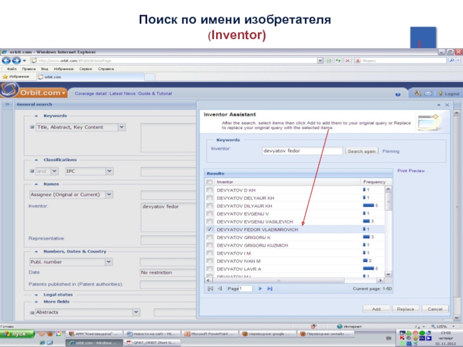Click the main page vertical scrollbar down arrow

tap(457, 318)
